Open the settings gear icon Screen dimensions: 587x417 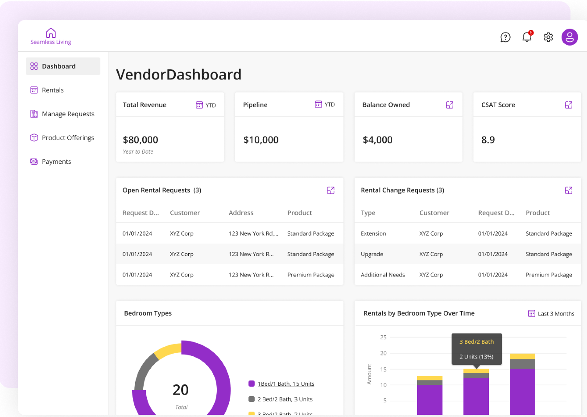[x=548, y=37]
